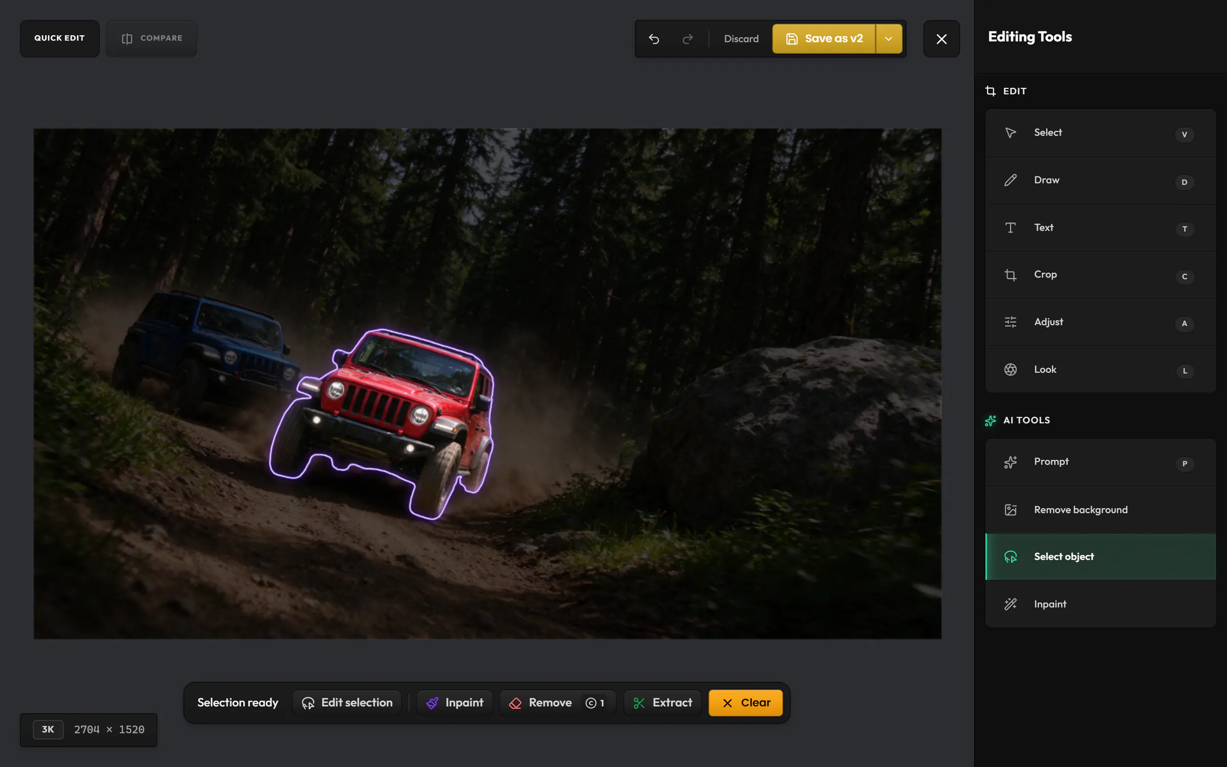Click the 2704 × 1520 dimensions text
This screenshot has width=1227, height=767.
[109, 730]
